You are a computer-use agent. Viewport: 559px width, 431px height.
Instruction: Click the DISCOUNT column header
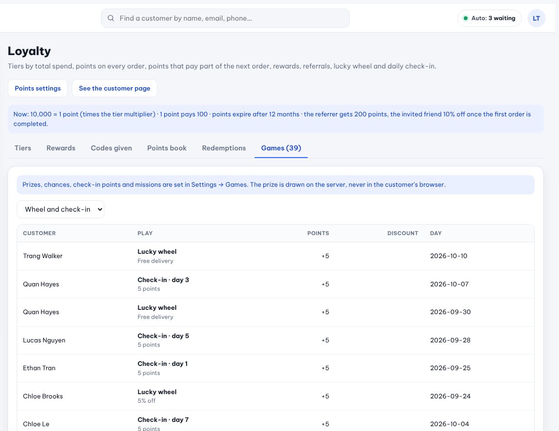[403, 233]
